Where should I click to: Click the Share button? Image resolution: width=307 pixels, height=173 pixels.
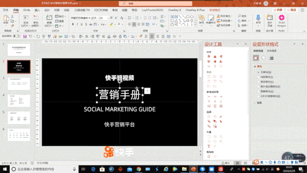point(278,10)
